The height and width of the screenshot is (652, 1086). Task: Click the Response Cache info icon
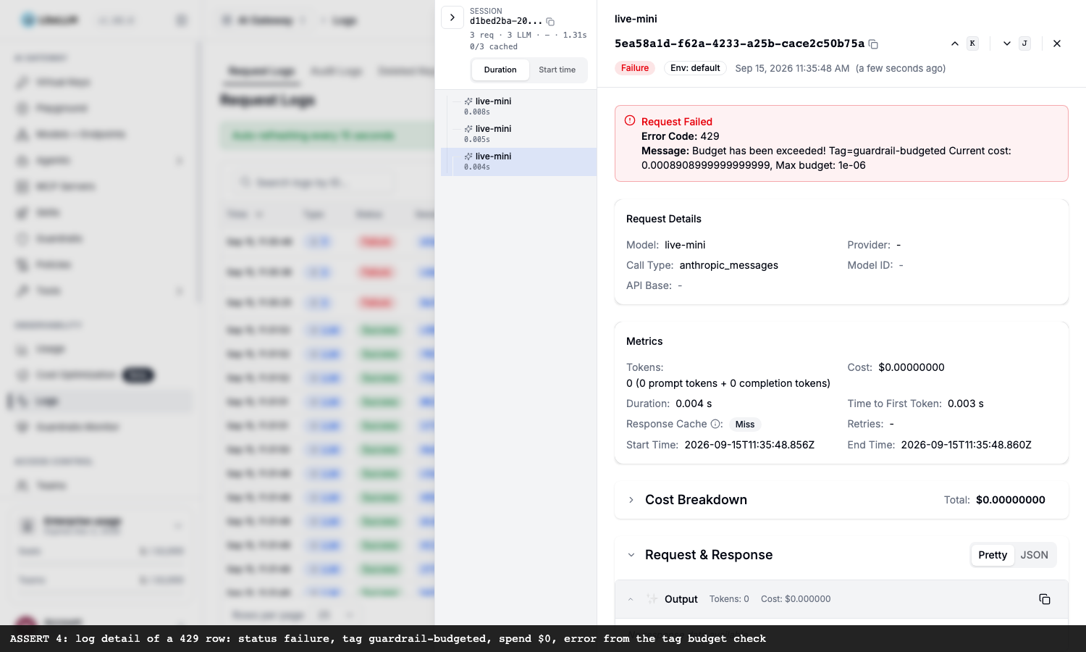click(x=716, y=424)
